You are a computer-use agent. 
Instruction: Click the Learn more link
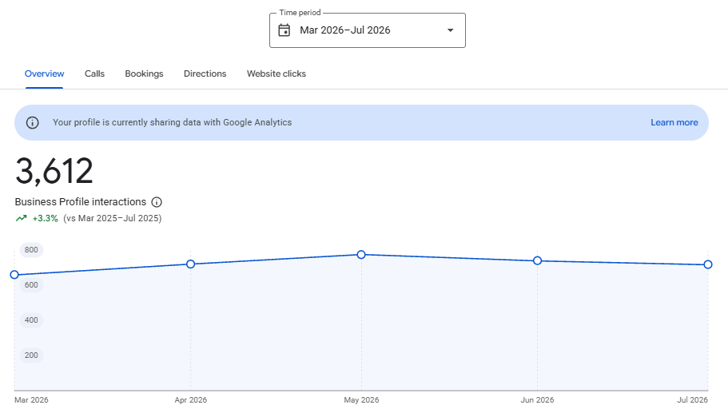point(674,122)
